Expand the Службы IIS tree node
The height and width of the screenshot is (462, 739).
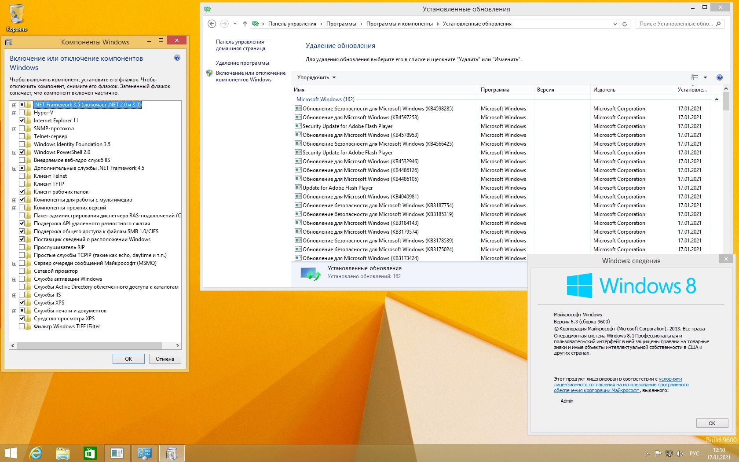tap(15, 295)
